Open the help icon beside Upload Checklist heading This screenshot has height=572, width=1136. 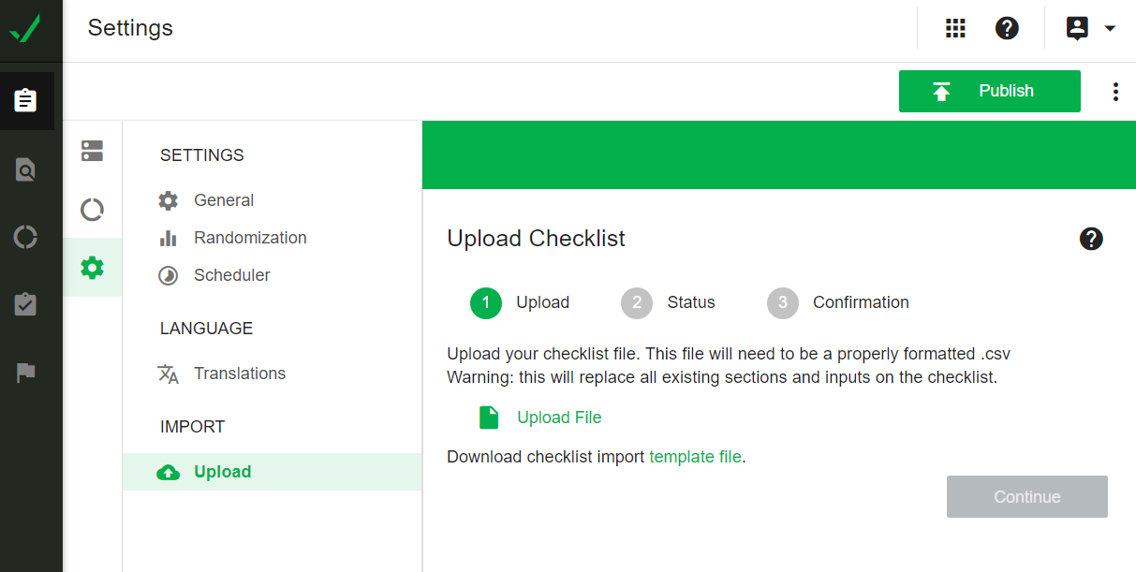1091,239
